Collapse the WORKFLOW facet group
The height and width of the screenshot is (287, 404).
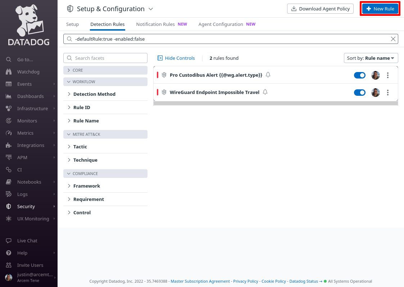[x=105, y=82]
